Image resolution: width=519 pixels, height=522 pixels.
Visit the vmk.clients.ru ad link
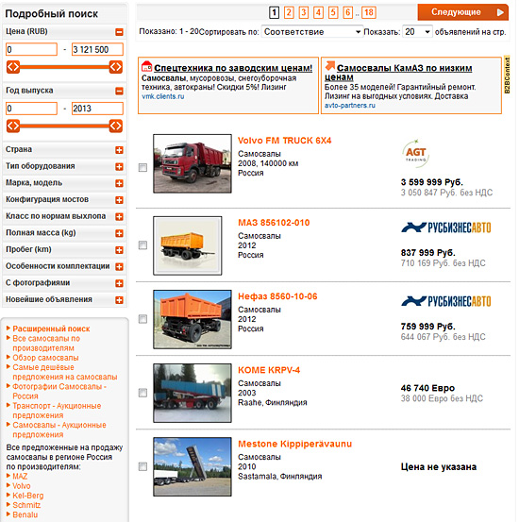163,96
